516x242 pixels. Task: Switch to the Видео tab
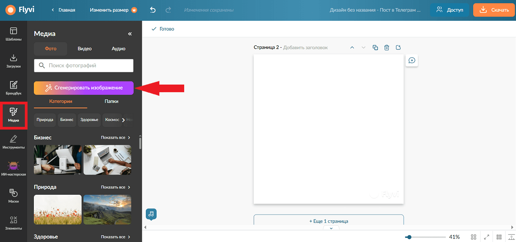(84, 49)
